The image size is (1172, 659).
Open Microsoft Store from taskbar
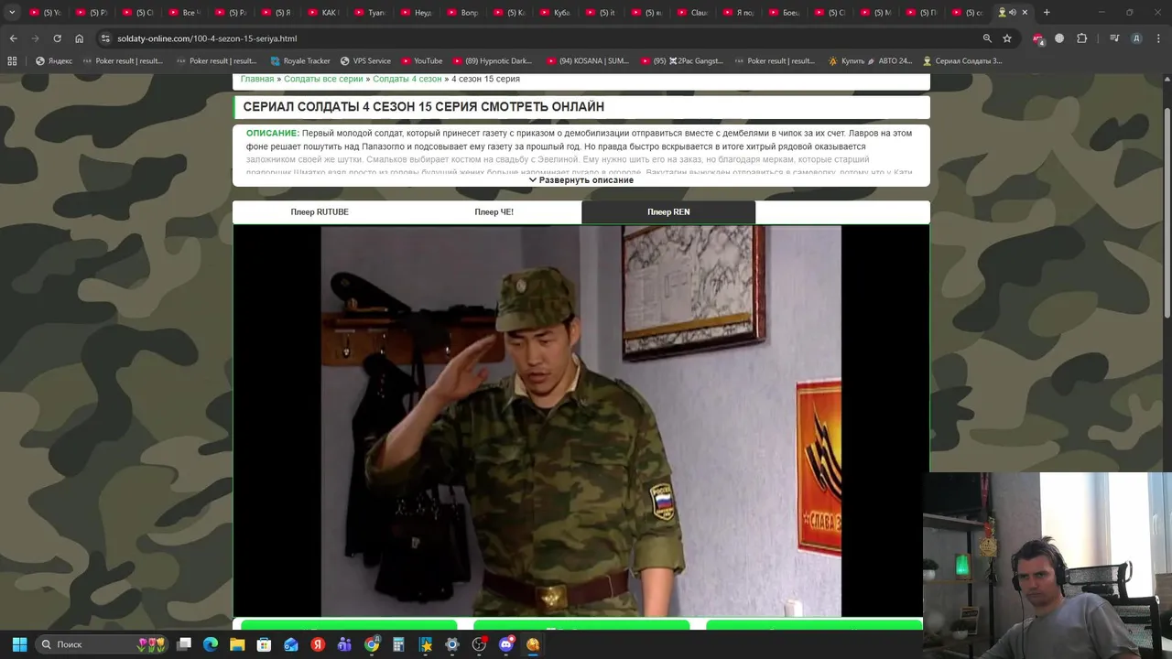[264, 644]
